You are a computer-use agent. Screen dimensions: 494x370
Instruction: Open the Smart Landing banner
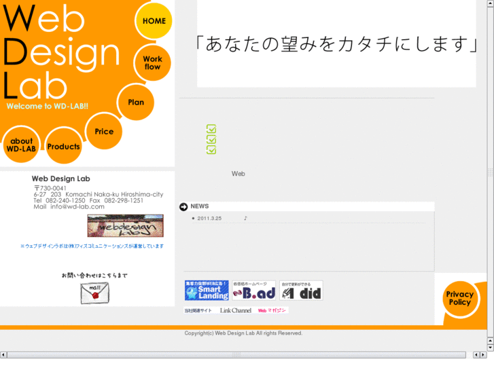[x=207, y=290]
